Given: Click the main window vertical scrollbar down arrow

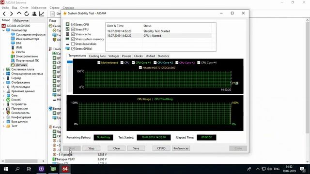Looking at the screenshot, I should pyautogui.click(x=308, y=161).
